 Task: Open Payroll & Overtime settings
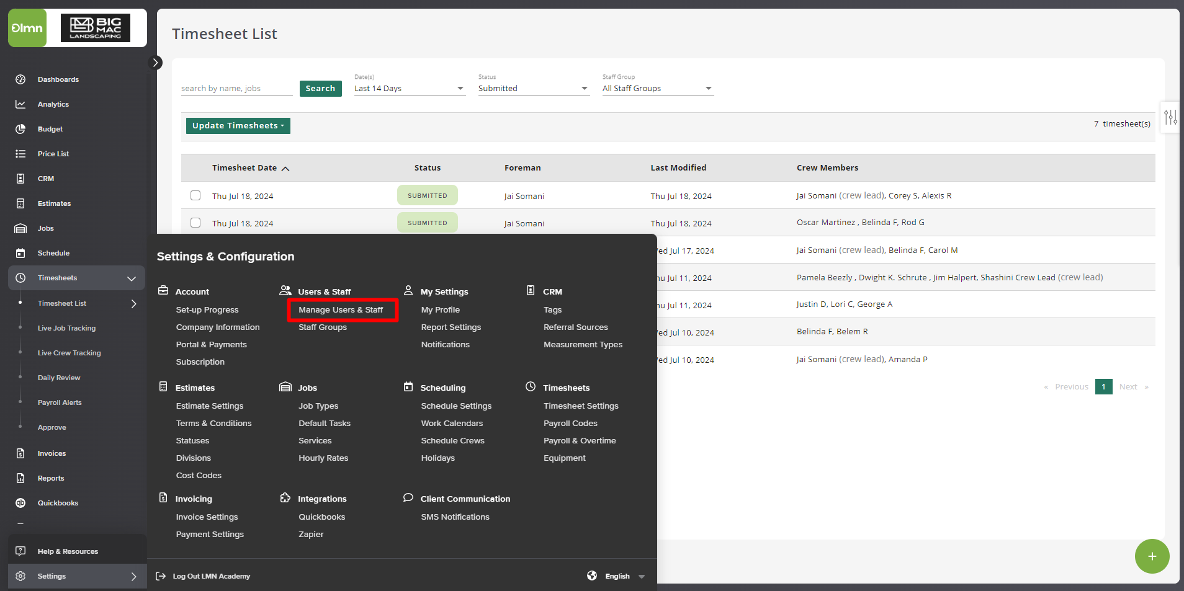580,441
